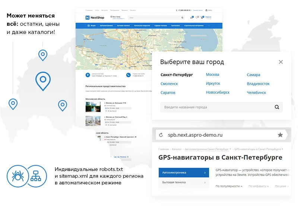This screenshot has width=298, height=218.
Task: Close the city selection dialog
Action: pos(281,62)
